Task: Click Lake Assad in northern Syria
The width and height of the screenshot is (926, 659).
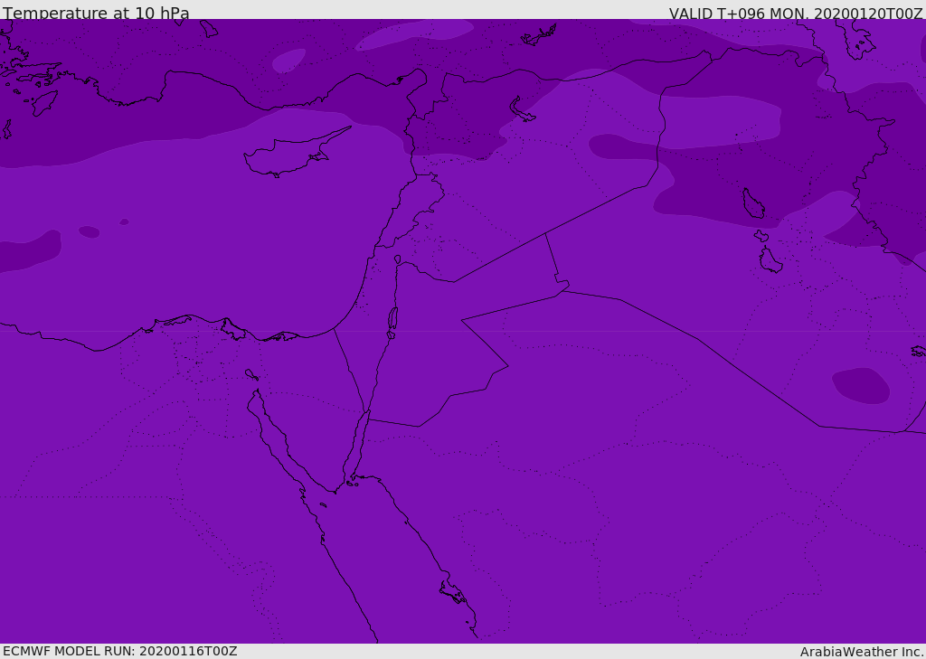Action: 522,110
